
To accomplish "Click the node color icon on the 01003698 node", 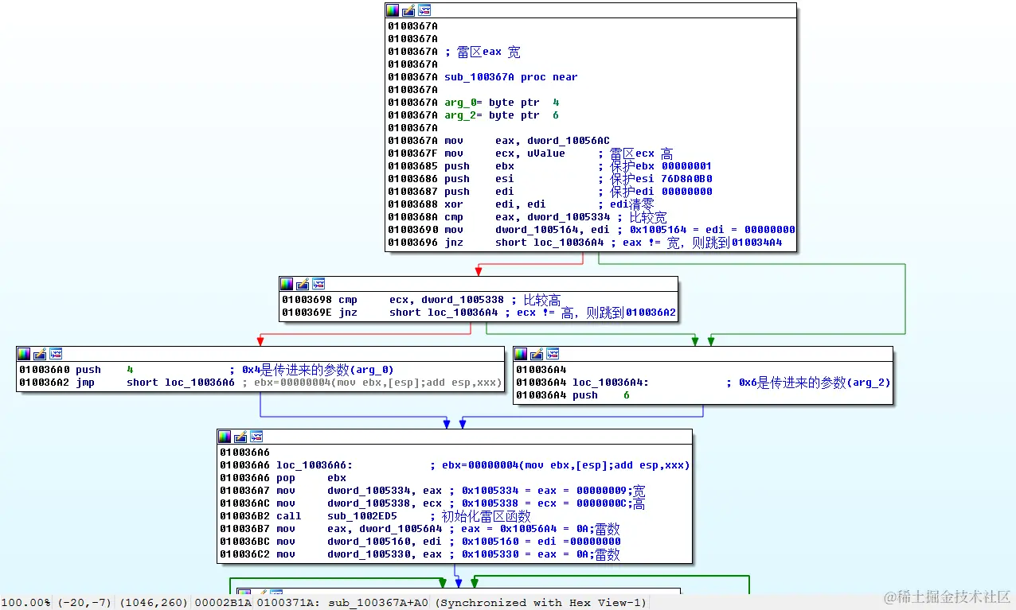I will click(287, 284).
